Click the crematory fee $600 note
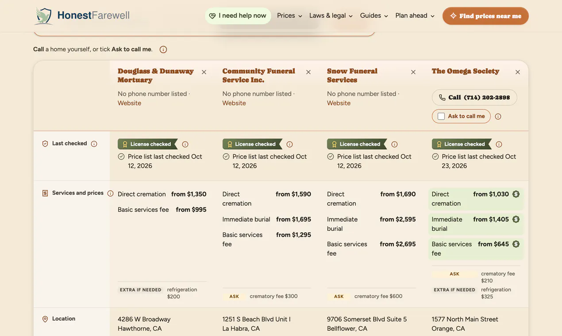 pos(378,296)
